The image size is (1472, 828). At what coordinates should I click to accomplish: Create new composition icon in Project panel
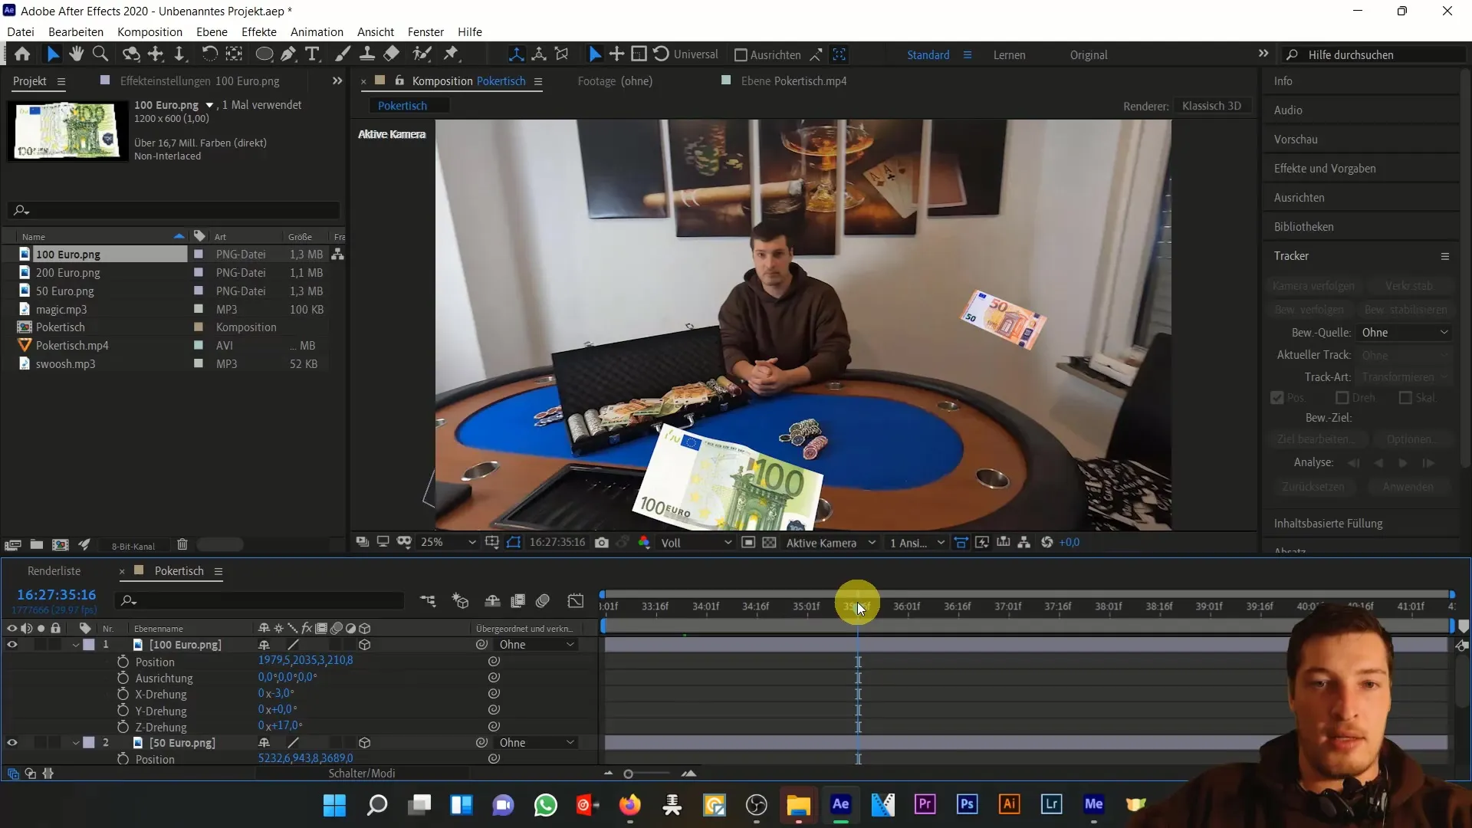(x=61, y=545)
